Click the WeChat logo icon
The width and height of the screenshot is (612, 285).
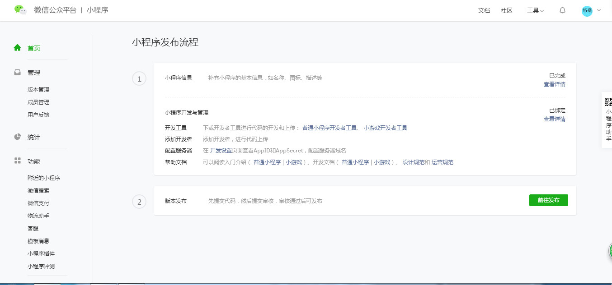click(x=20, y=10)
